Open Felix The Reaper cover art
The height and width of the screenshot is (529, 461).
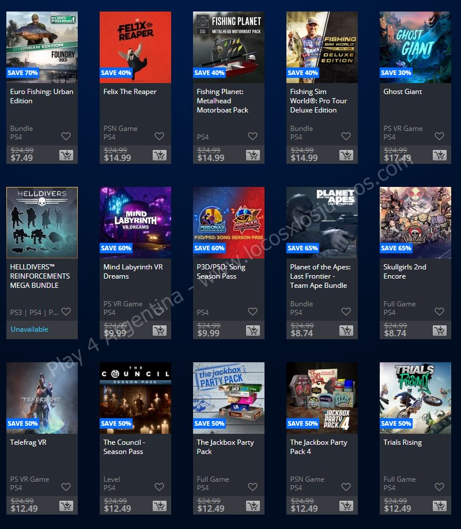click(135, 47)
